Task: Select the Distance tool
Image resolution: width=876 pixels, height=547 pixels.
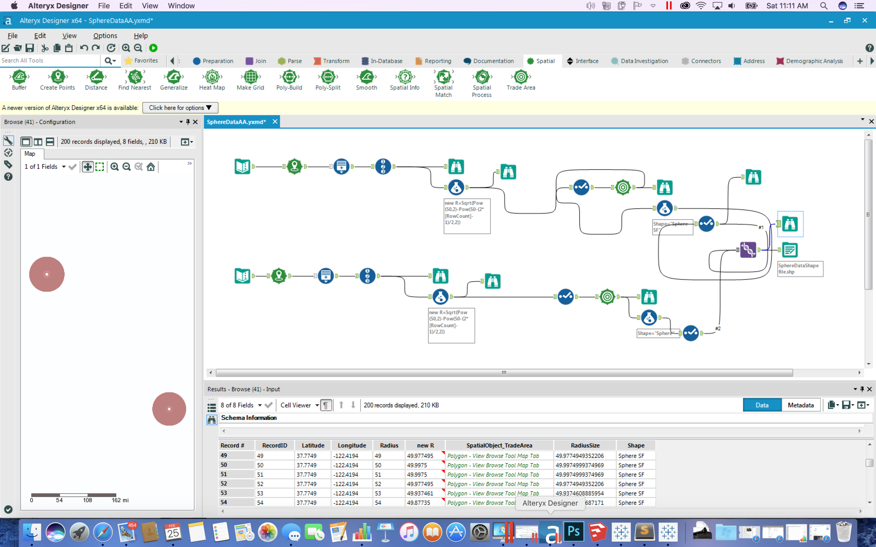Action: [96, 80]
